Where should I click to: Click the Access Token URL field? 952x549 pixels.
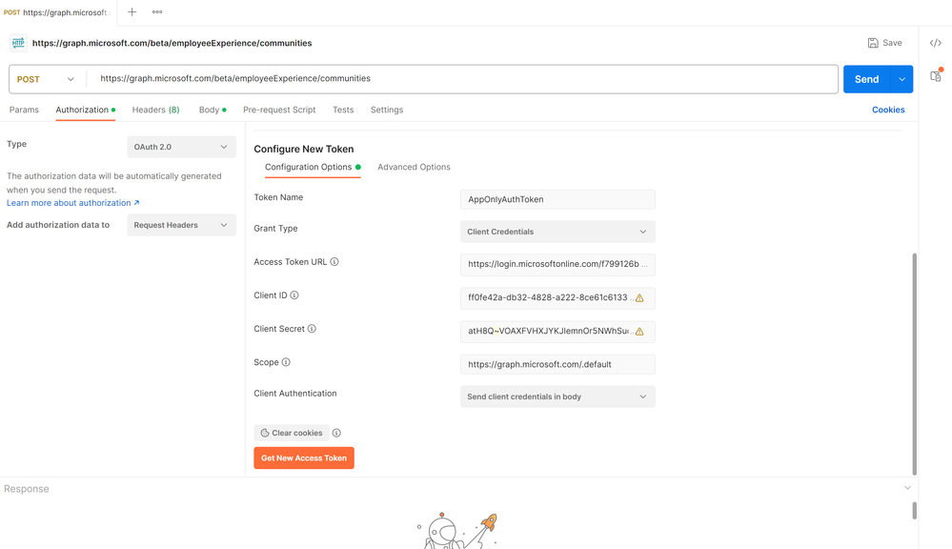pyautogui.click(x=557, y=264)
